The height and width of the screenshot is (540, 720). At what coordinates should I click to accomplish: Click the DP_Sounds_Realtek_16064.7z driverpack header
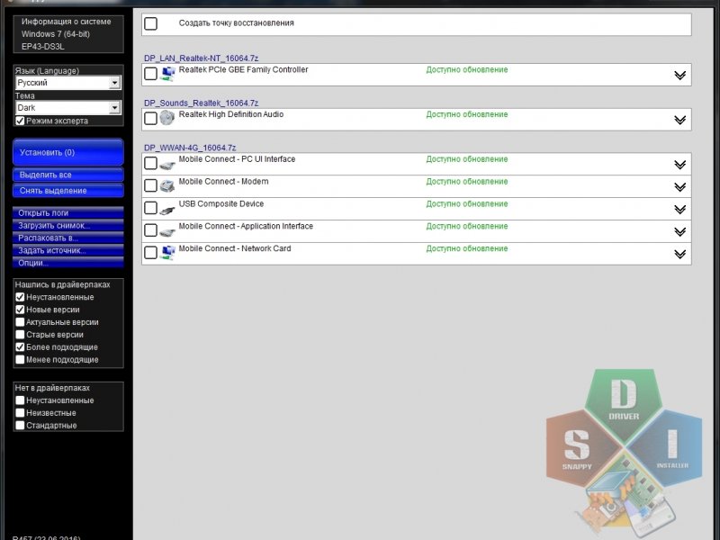pos(201,103)
